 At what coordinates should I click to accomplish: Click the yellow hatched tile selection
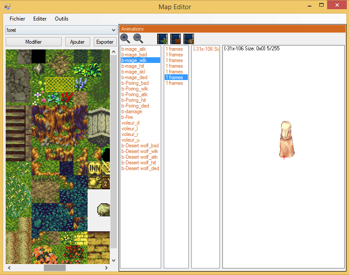(x=60, y=84)
